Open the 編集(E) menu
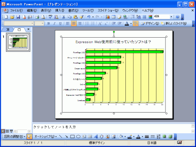 click(x=32, y=11)
